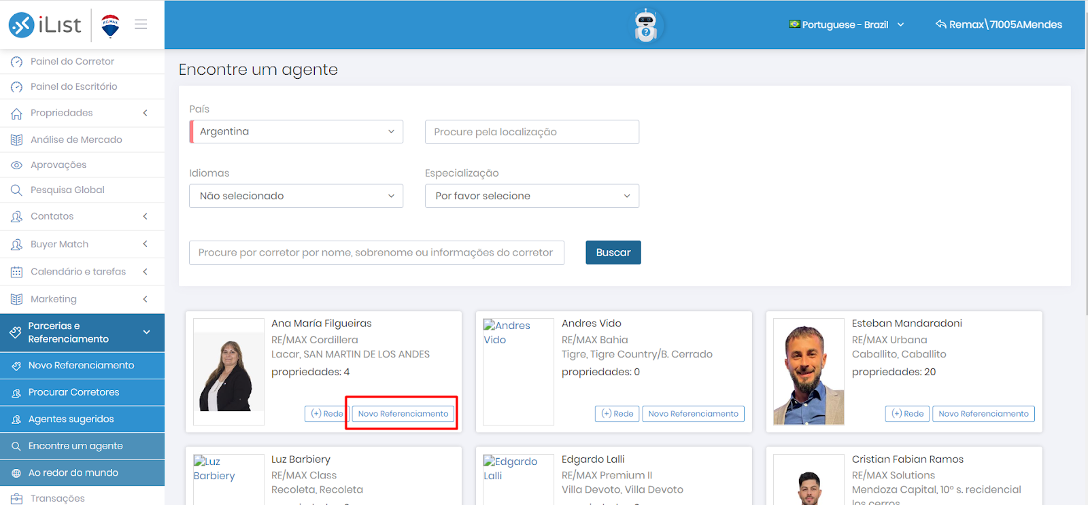Select Agentes sugeridos submenu item
Screen dimensions: 1088x505
coord(82,419)
